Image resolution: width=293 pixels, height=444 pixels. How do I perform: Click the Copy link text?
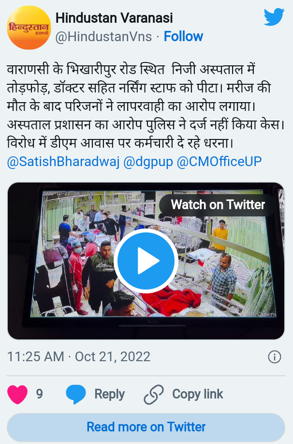[197, 394]
